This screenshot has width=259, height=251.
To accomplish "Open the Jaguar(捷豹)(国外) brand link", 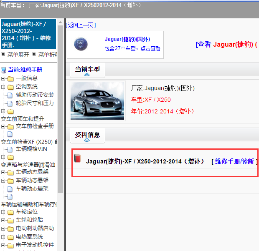I will click(x=127, y=39).
